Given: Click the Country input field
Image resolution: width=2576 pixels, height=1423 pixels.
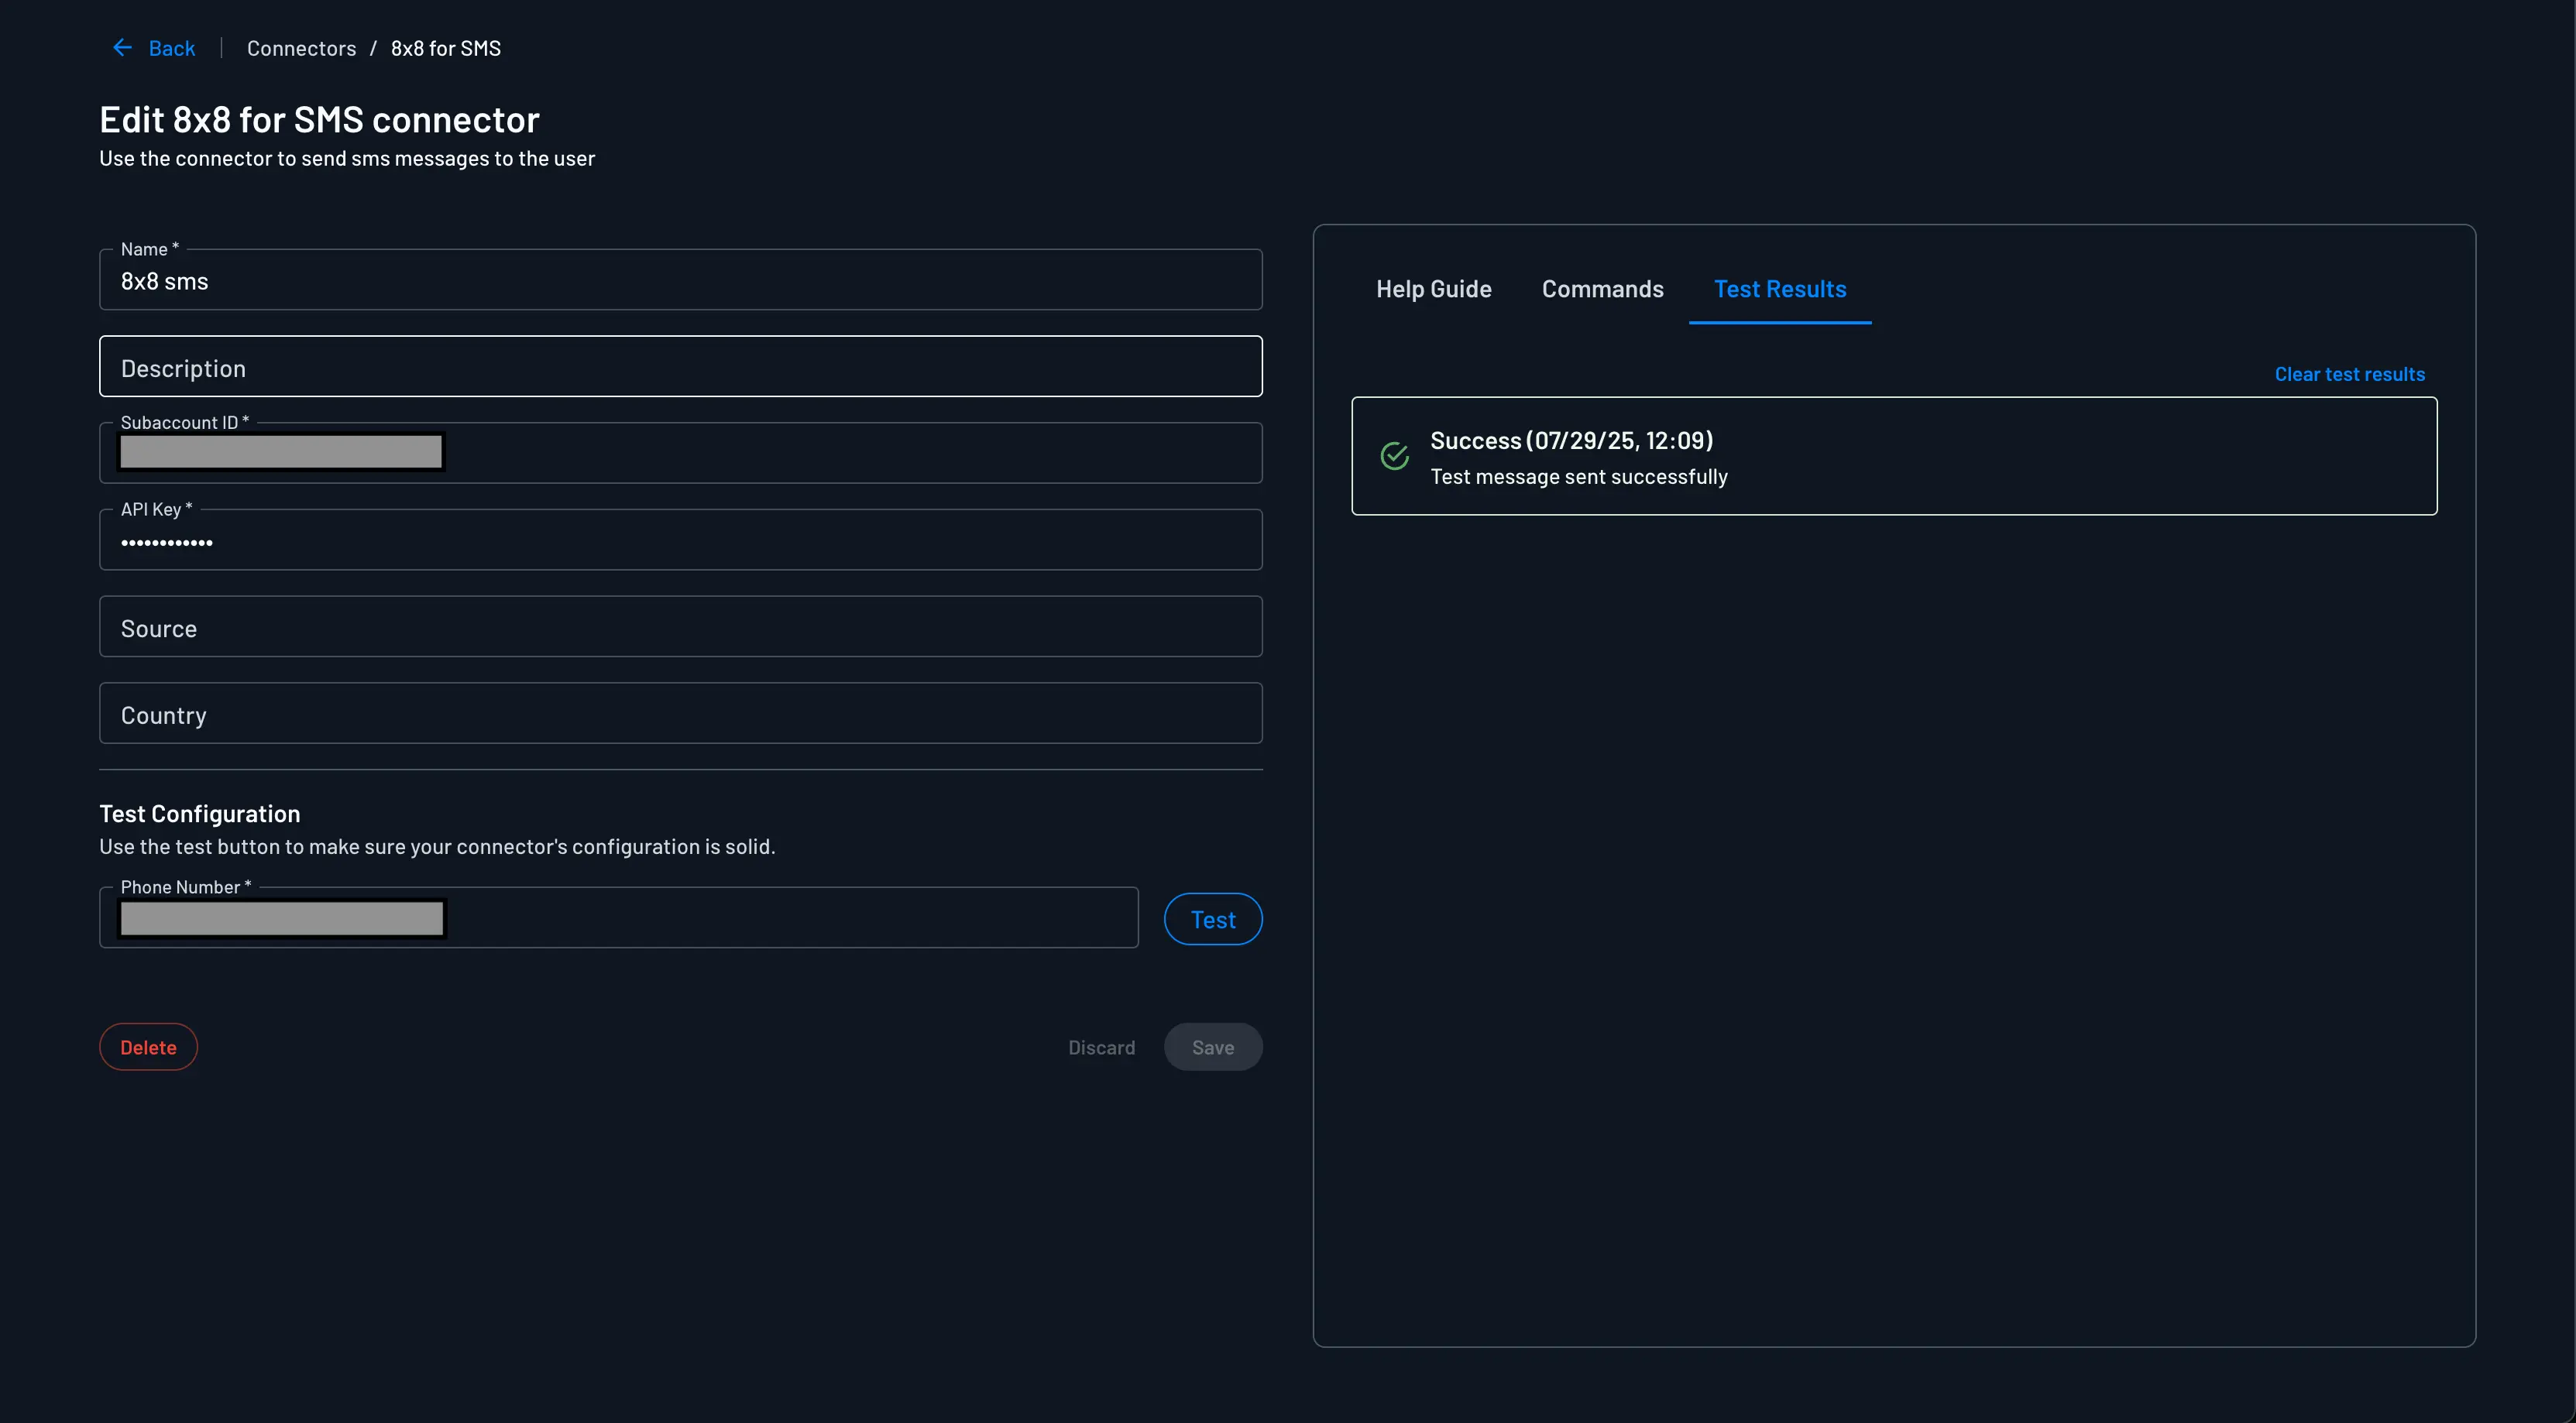Looking at the screenshot, I should [680, 715].
